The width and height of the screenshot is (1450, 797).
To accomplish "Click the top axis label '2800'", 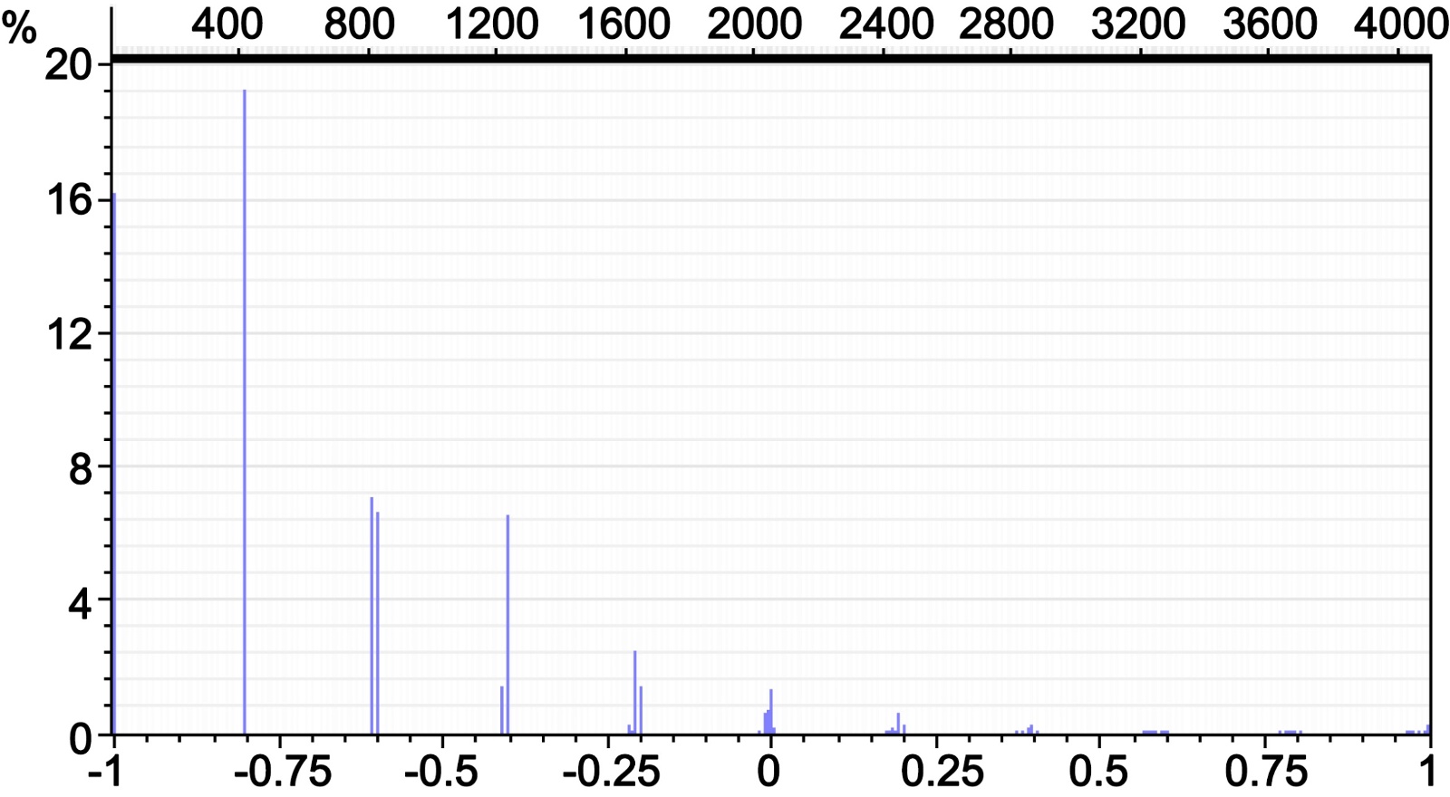I will [1006, 24].
